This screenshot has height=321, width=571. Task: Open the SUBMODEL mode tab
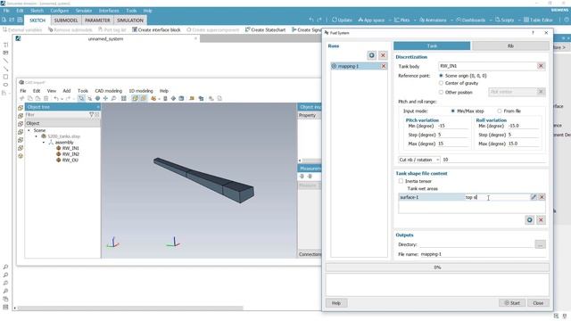click(x=66, y=21)
